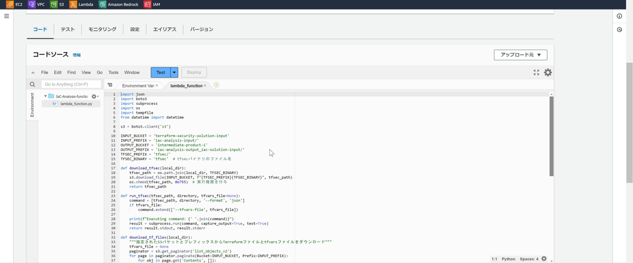Click the IaC-Analysis-functio folder icon

tap(51, 96)
